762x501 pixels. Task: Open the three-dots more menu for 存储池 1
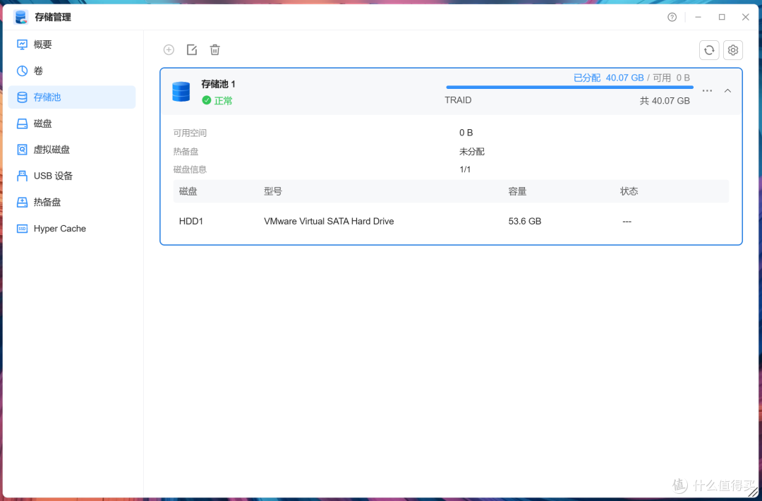pos(707,91)
